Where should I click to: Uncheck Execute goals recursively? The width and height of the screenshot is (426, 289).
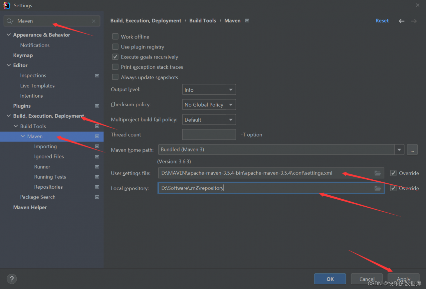[115, 57]
